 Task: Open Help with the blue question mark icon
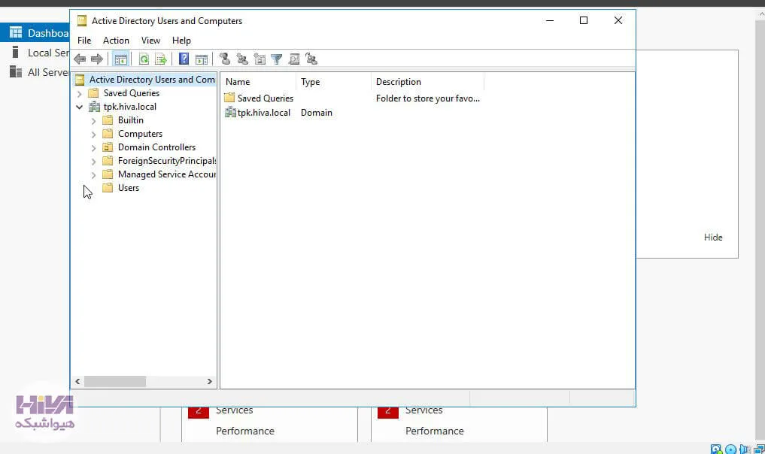click(184, 59)
